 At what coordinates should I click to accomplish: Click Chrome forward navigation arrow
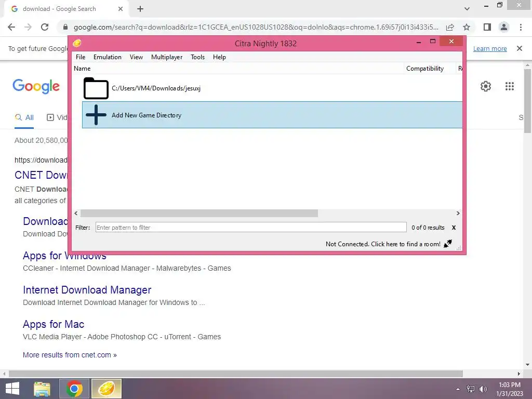28,27
